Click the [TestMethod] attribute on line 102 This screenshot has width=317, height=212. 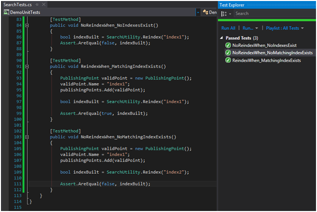[65, 131]
